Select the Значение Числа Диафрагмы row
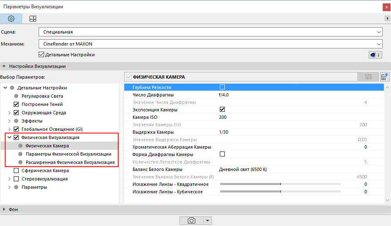Viewport: 391px width, 226px height. (254, 102)
